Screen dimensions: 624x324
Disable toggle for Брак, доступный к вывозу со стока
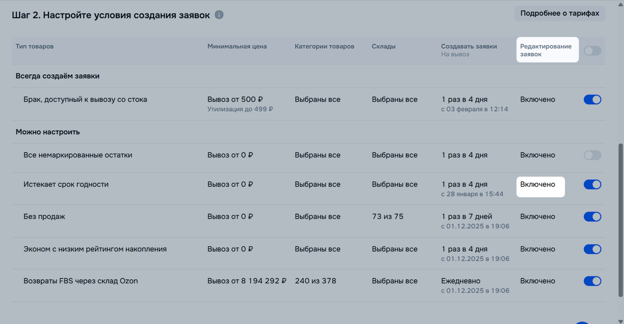click(592, 99)
